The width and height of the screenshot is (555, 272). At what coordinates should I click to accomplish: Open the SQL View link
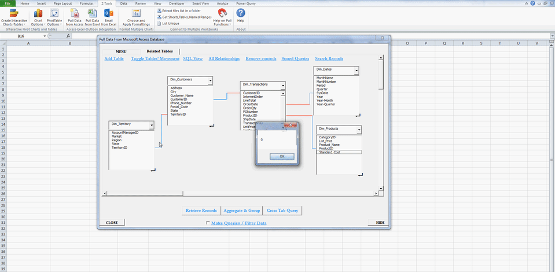pos(193,58)
